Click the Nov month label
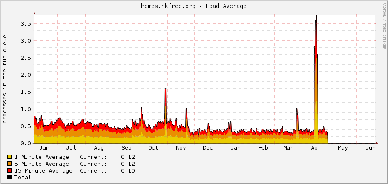 pyautogui.click(x=181, y=148)
